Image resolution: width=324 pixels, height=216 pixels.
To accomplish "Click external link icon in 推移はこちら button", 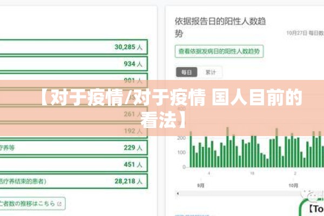I will click(x=59, y=204).
